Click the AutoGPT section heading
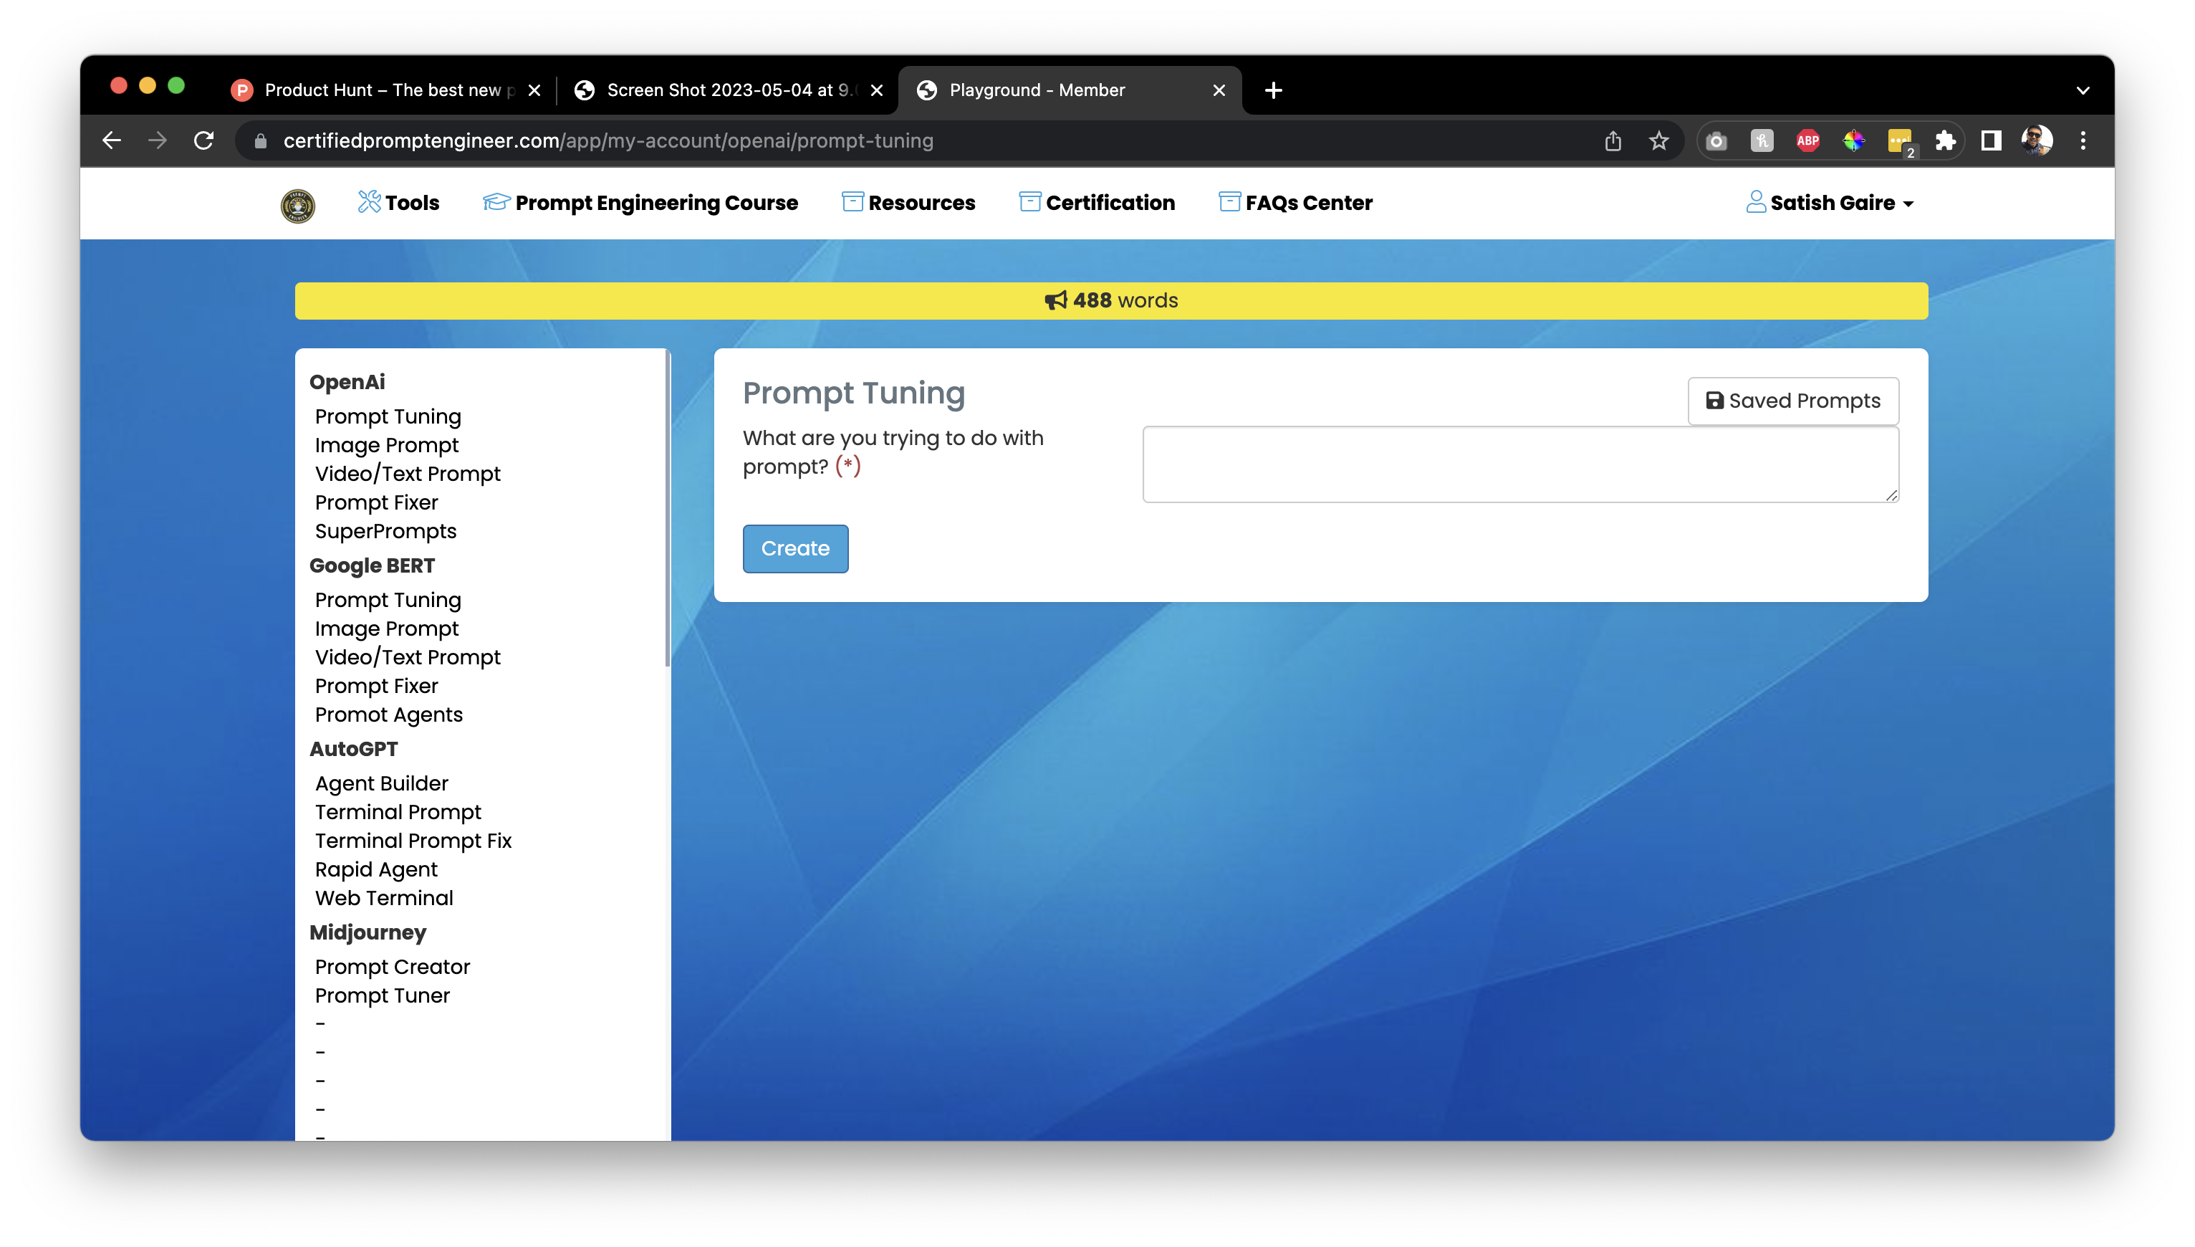The image size is (2195, 1247). (352, 748)
